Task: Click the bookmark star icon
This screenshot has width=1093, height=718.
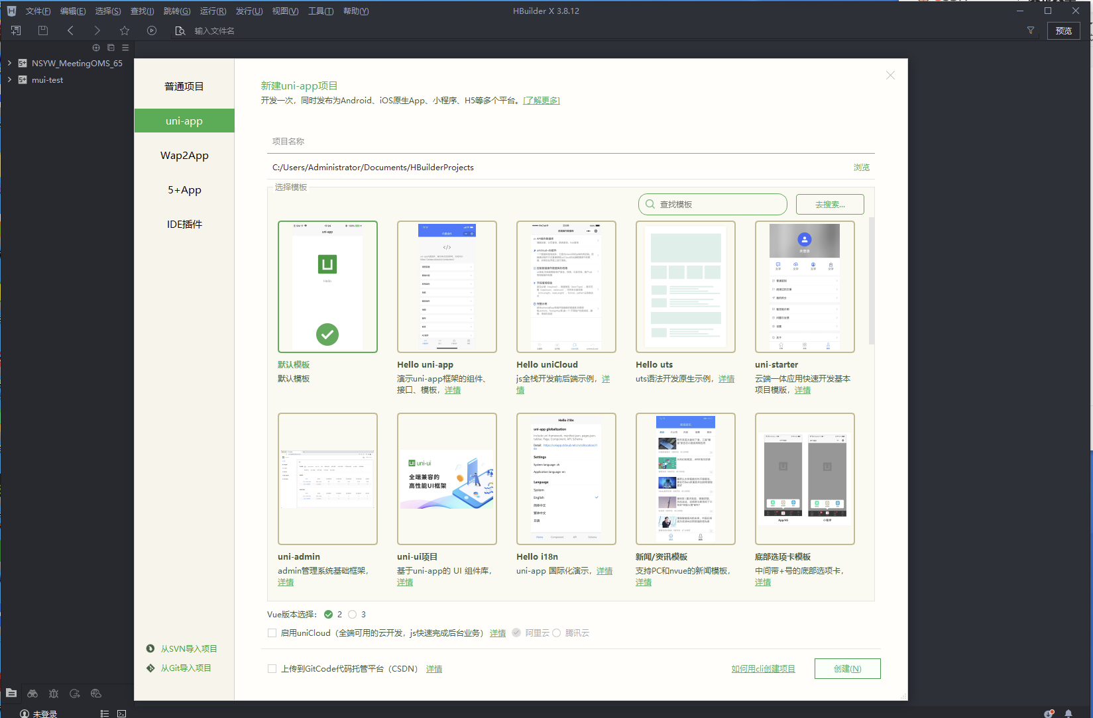Action: 125,30
